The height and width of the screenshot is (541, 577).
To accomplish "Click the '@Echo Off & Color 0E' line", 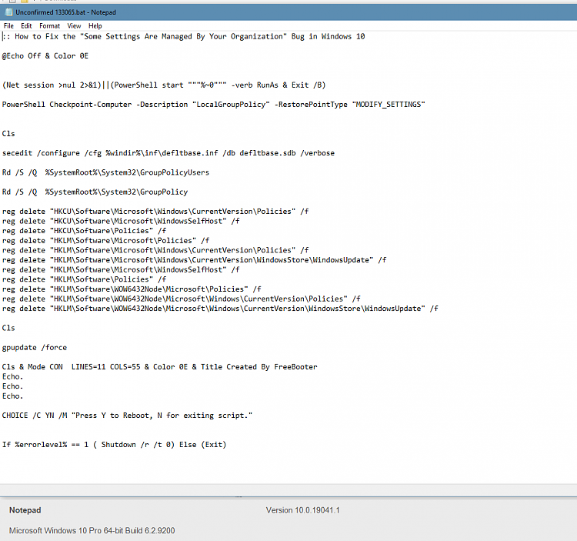I will (x=45, y=56).
